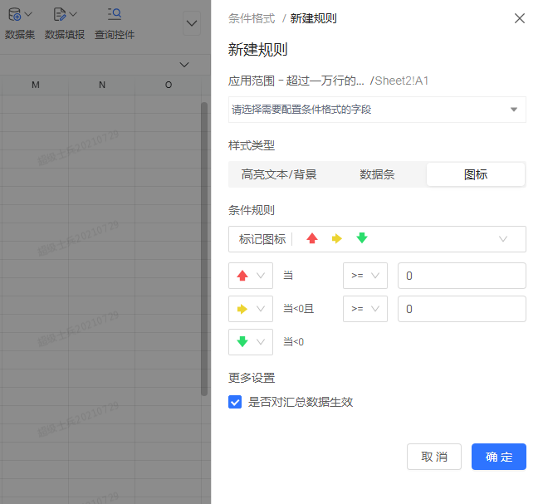Open the 数据集 dataset toolbar icon
This screenshot has width=543, height=504.
click(x=19, y=16)
